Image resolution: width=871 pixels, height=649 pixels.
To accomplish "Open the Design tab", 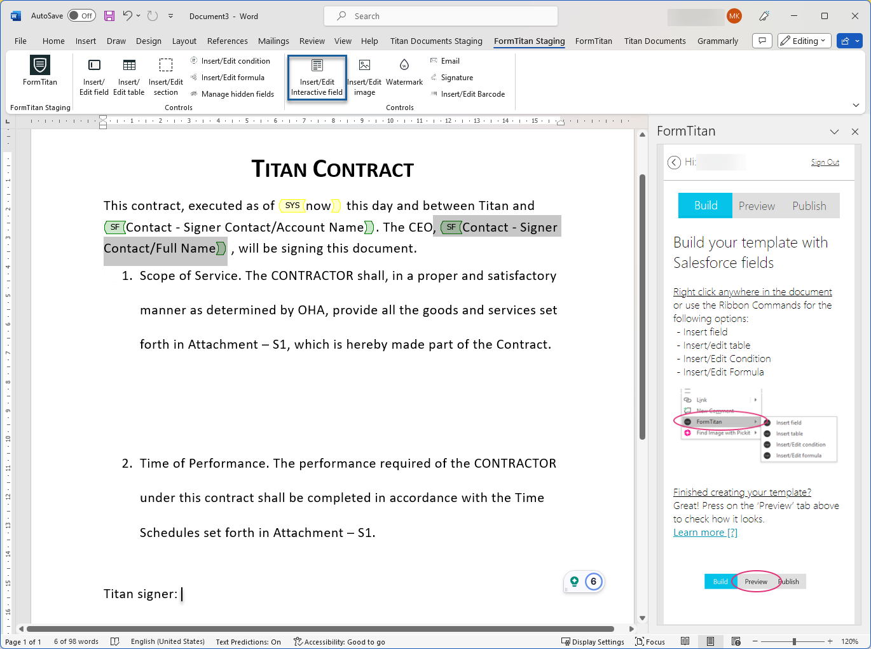I will coord(149,41).
